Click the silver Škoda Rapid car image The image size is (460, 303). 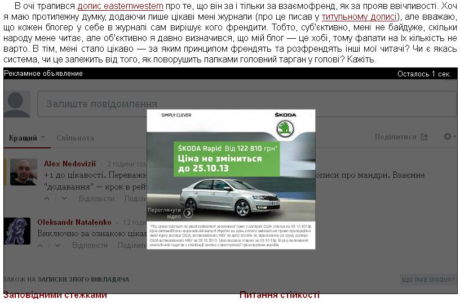[229, 197]
